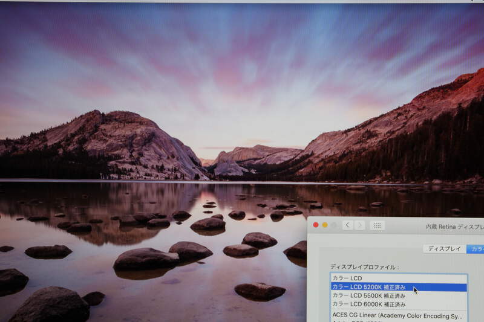Show all preferences with the grid icon
This screenshot has width=484, height=322.
click(x=377, y=226)
